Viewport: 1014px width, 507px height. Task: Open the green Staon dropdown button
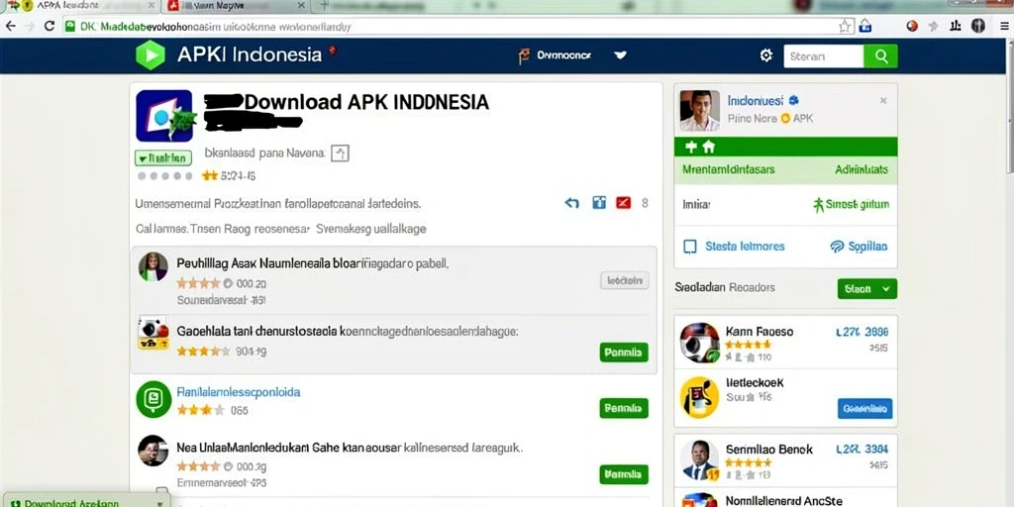pos(866,288)
